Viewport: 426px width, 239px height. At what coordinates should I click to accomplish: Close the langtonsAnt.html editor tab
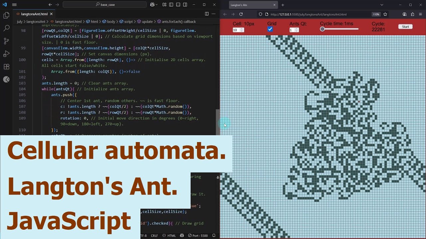[51, 14]
